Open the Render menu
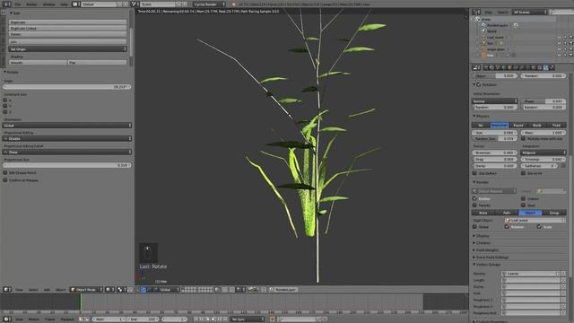Viewport: 574px width, 323px height. [31, 4]
